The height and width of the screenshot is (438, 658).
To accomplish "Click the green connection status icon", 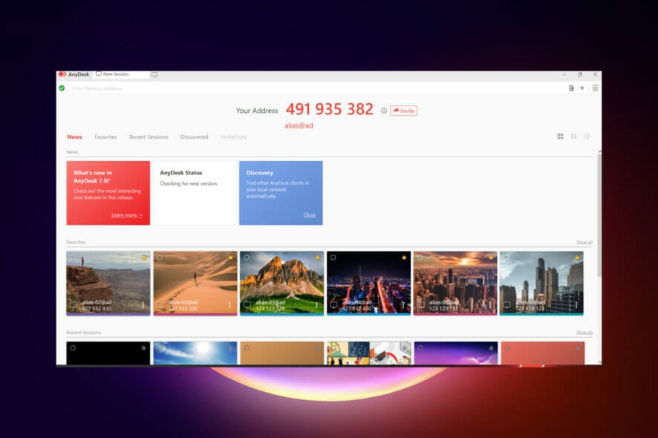I will tap(62, 88).
